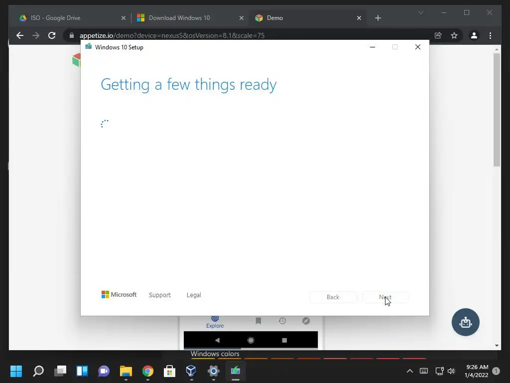Open the notification count badge
The height and width of the screenshot is (383, 510).
click(x=496, y=371)
